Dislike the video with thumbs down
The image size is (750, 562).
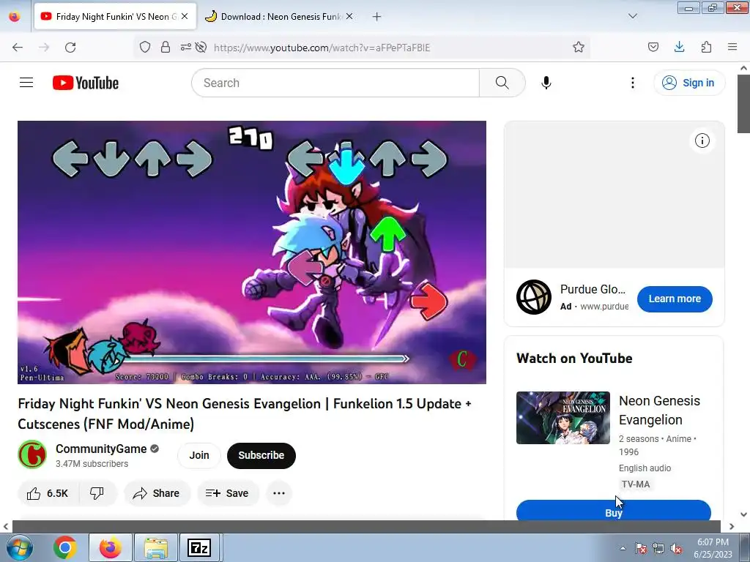tap(97, 493)
